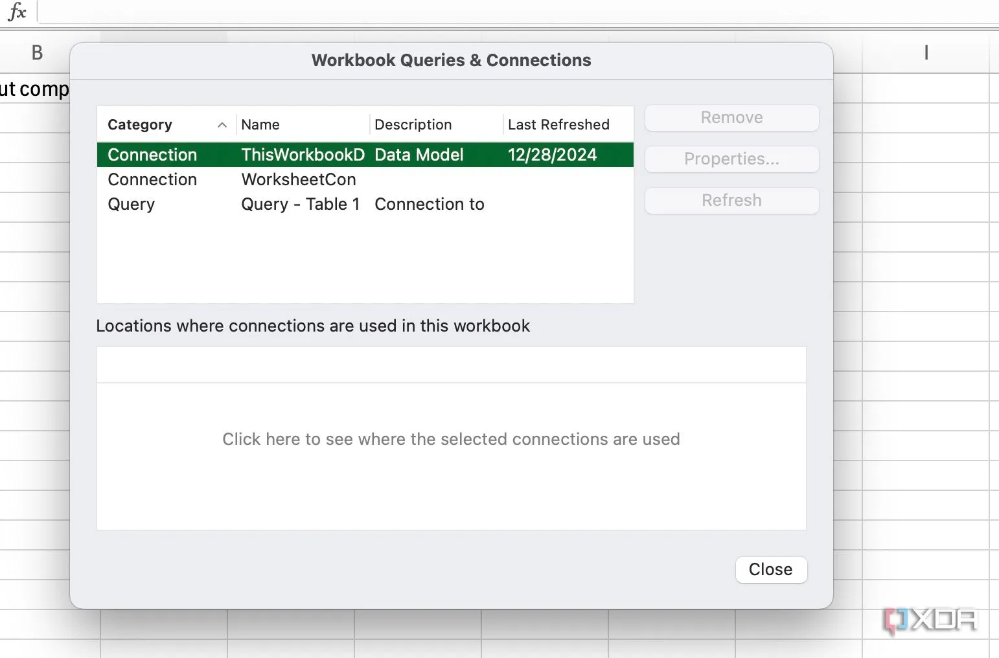The height and width of the screenshot is (658, 999).
Task: Click here to see where connections are used
Action: (451, 439)
